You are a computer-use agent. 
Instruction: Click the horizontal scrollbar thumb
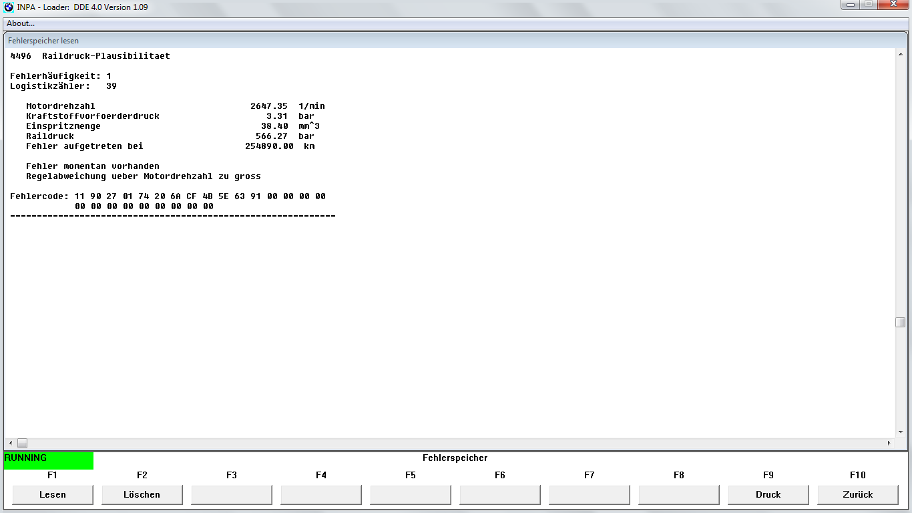pos(22,443)
